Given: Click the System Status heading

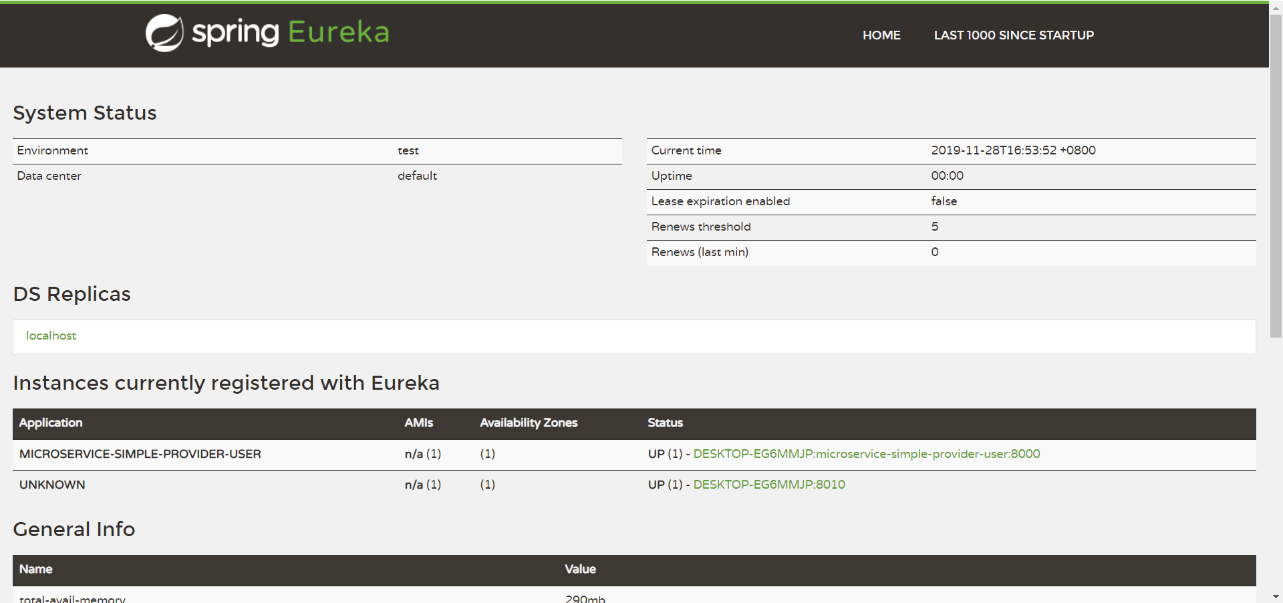Looking at the screenshot, I should (85, 113).
